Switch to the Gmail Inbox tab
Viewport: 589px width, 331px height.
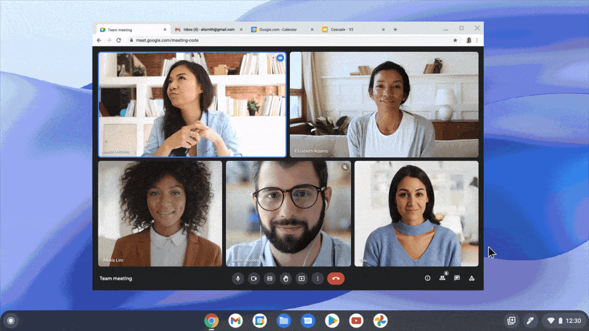[x=209, y=29]
